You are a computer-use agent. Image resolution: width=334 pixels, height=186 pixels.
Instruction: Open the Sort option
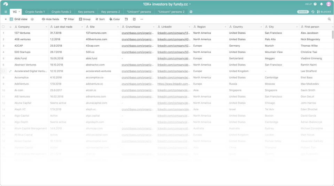click(x=100, y=19)
